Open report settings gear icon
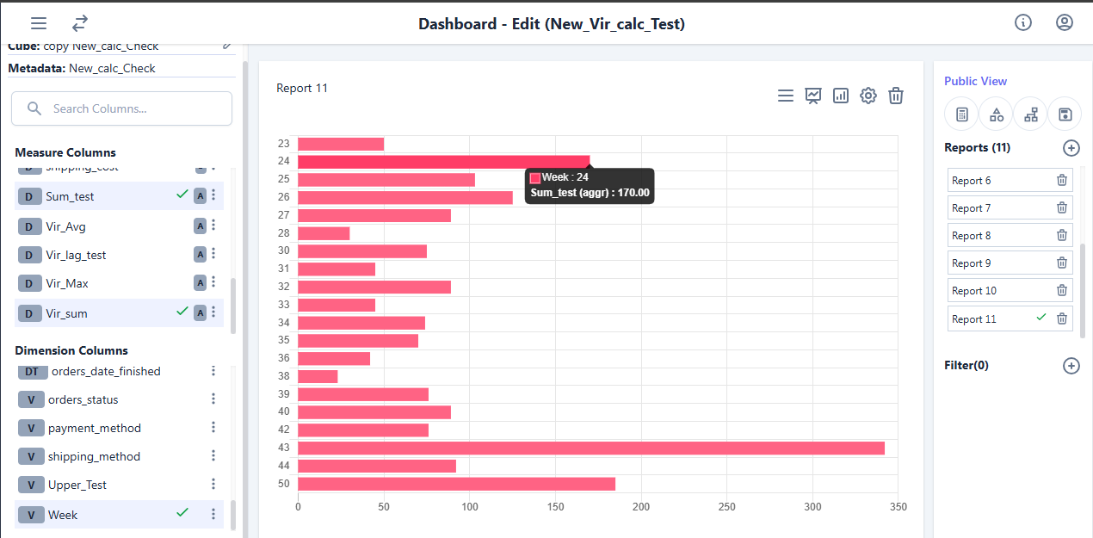 point(868,96)
